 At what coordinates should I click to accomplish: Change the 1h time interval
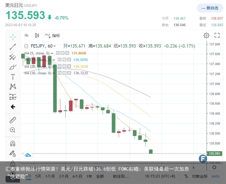(26, 35)
